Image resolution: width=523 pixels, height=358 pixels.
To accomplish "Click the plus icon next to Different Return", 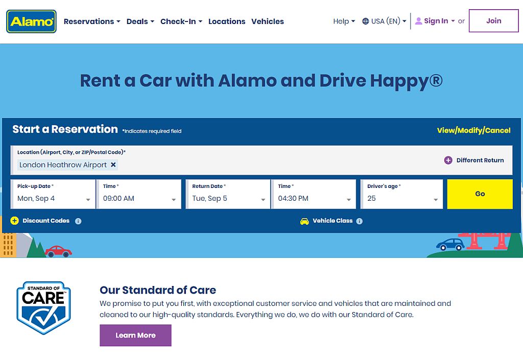I will pyautogui.click(x=447, y=160).
